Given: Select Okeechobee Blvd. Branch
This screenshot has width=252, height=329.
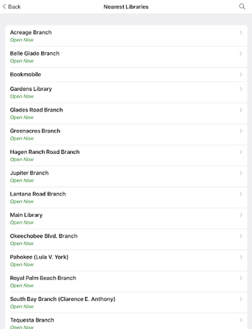Looking at the screenshot, I should pyautogui.click(x=44, y=236).
